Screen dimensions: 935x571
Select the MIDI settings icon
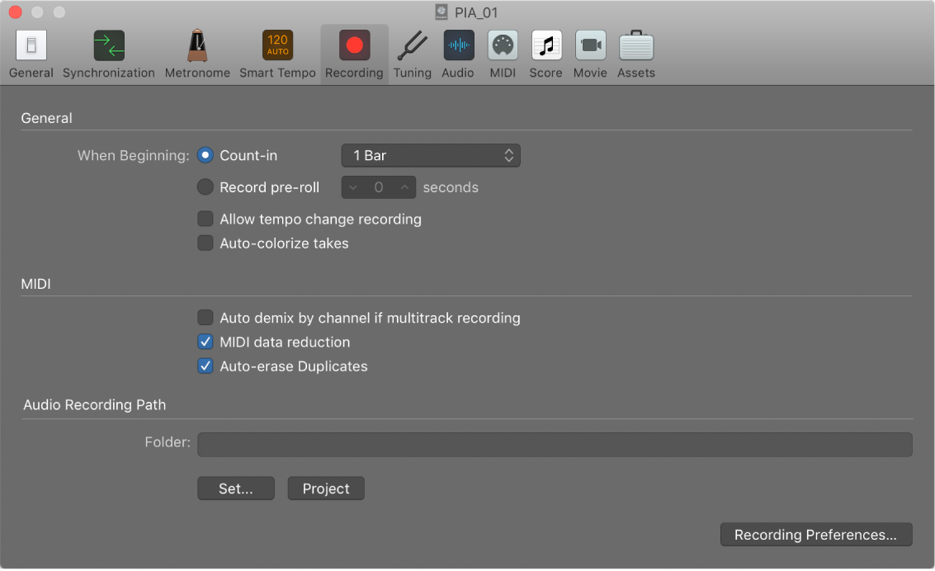pos(503,50)
